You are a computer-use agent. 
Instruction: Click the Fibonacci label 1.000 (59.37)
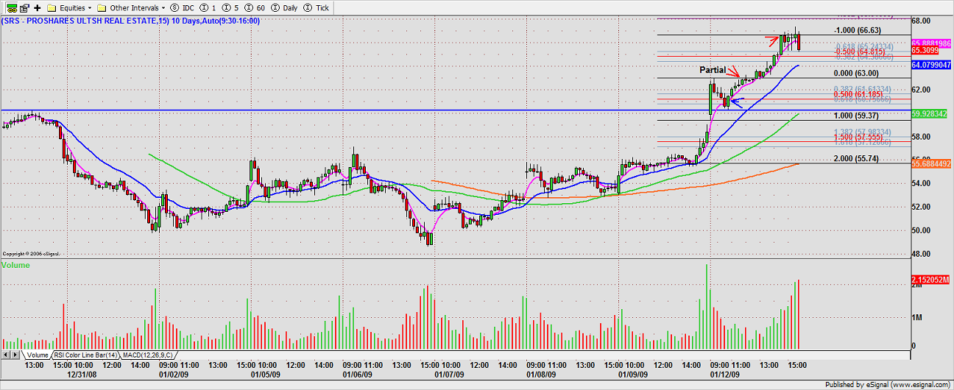click(857, 116)
